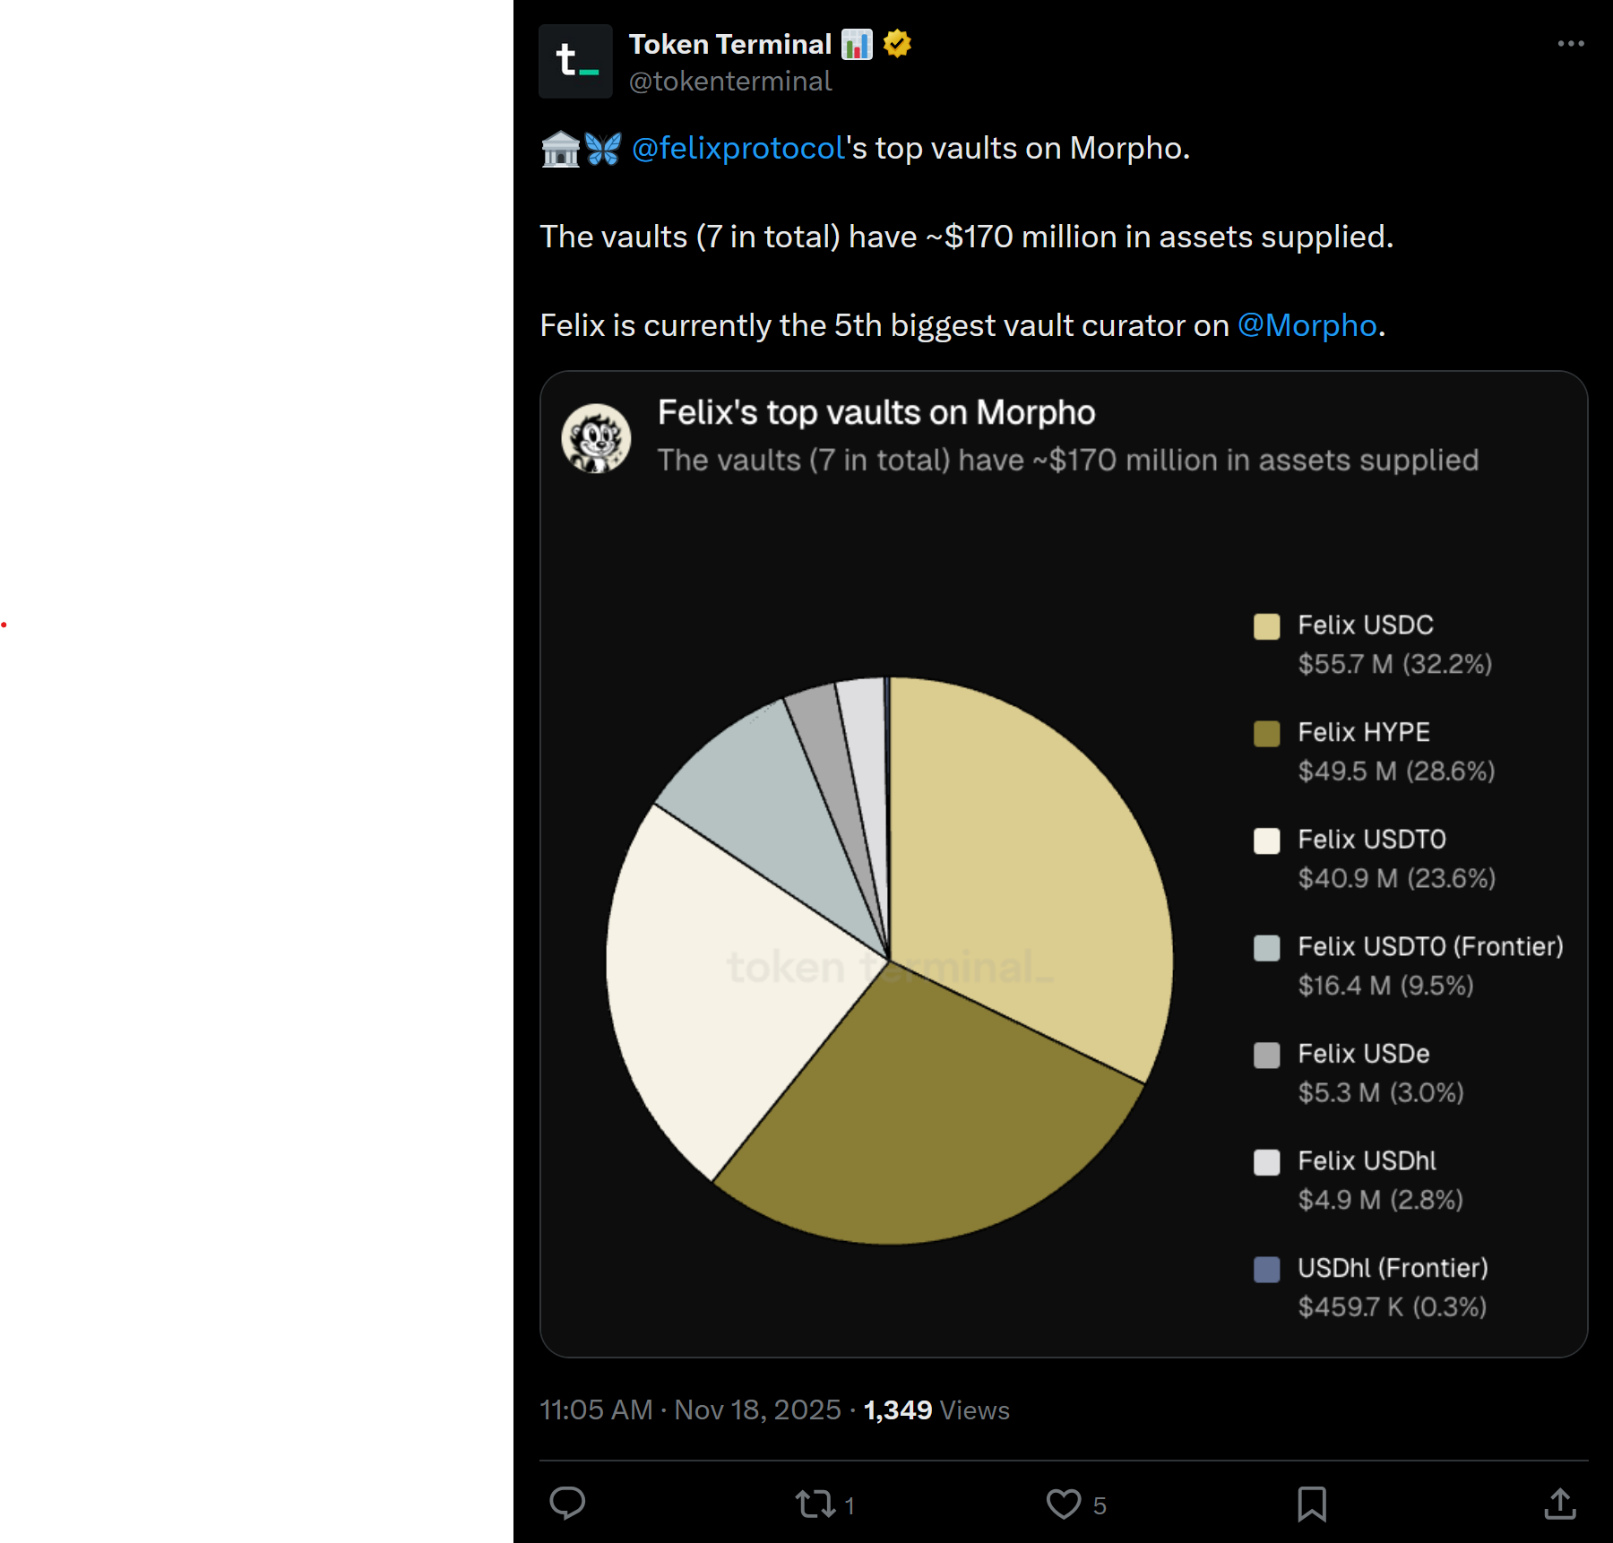Image resolution: width=1613 pixels, height=1543 pixels.
Task: Click the @tokenterminal handle
Action: click(730, 82)
